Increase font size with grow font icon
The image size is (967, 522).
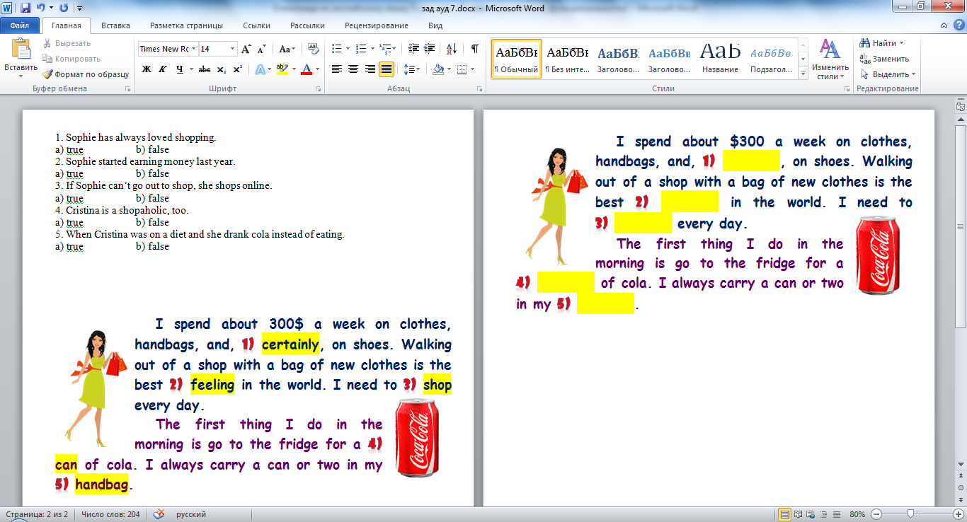[246, 49]
